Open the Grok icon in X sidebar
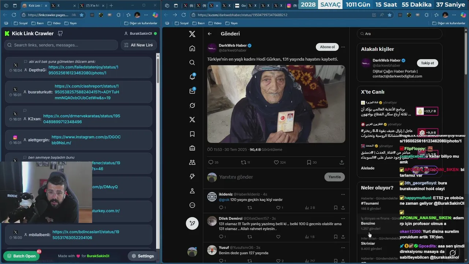Viewport: 469px width, 264px height. tap(192, 105)
